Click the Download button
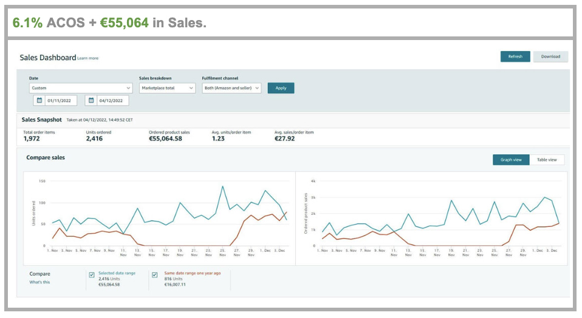The image size is (582, 318). pyautogui.click(x=550, y=56)
